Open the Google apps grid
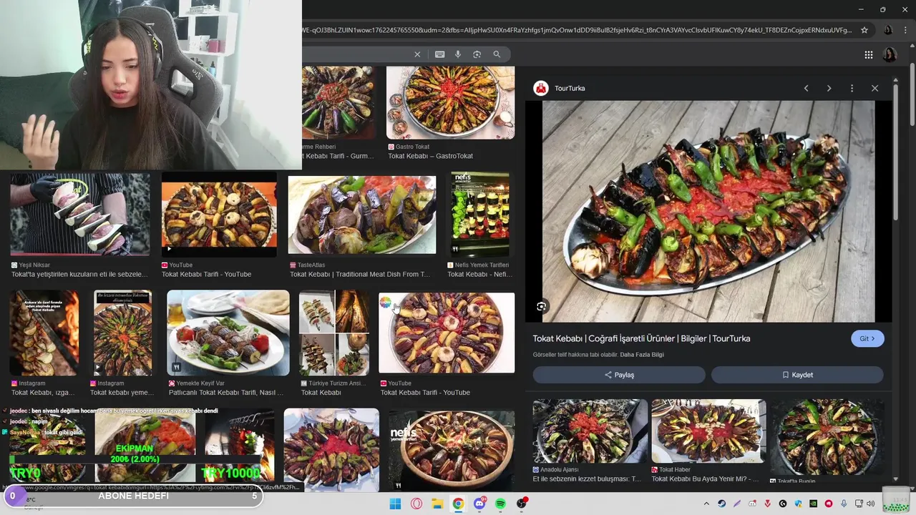The width and height of the screenshot is (916, 515). (x=868, y=54)
